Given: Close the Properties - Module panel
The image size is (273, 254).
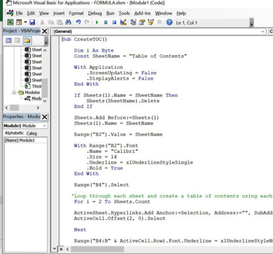Looking at the screenshot, I should (45, 117).
